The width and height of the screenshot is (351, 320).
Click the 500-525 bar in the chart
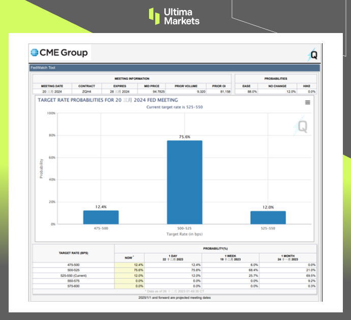coord(185,182)
